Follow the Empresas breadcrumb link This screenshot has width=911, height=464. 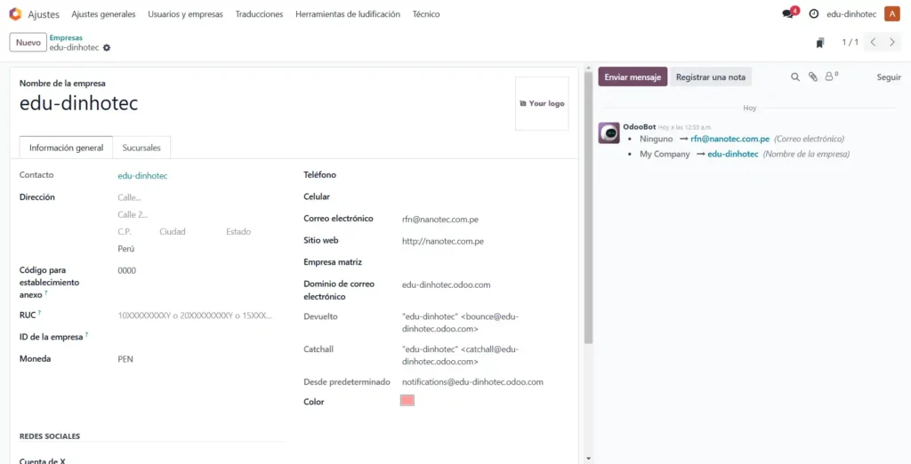[66, 37]
